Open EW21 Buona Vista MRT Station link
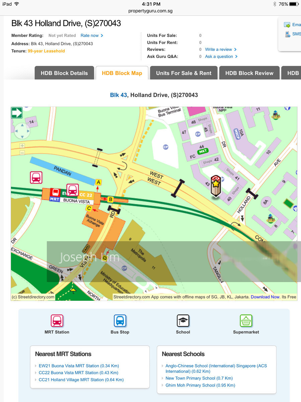301x402 pixels. point(79,366)
